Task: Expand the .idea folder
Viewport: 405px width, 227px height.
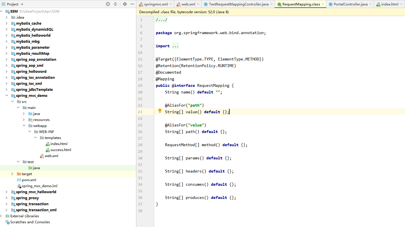Action: click(6, 17)
